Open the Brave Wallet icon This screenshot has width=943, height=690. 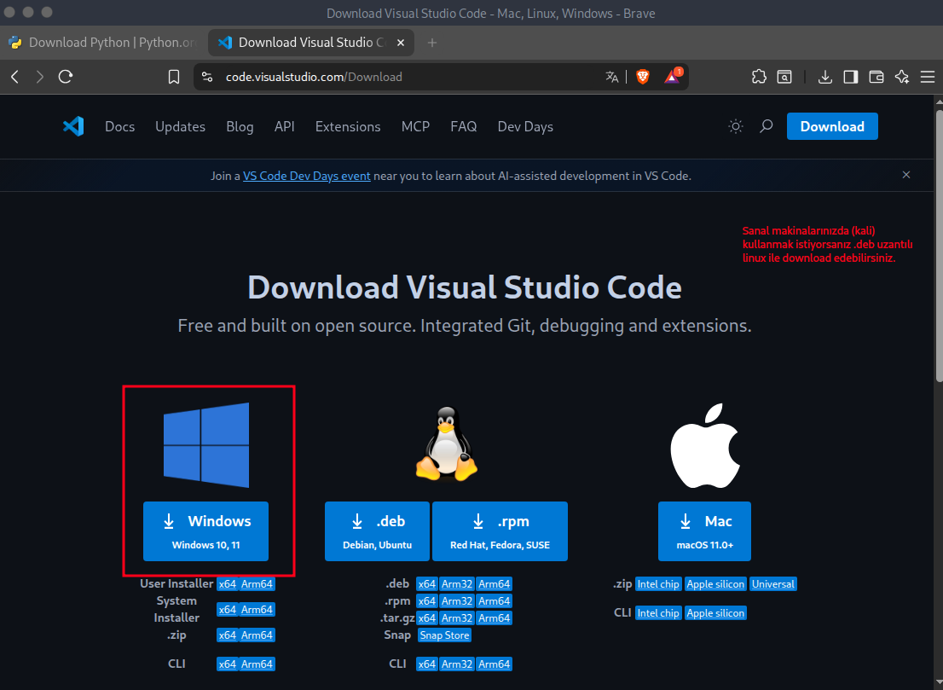876,77
